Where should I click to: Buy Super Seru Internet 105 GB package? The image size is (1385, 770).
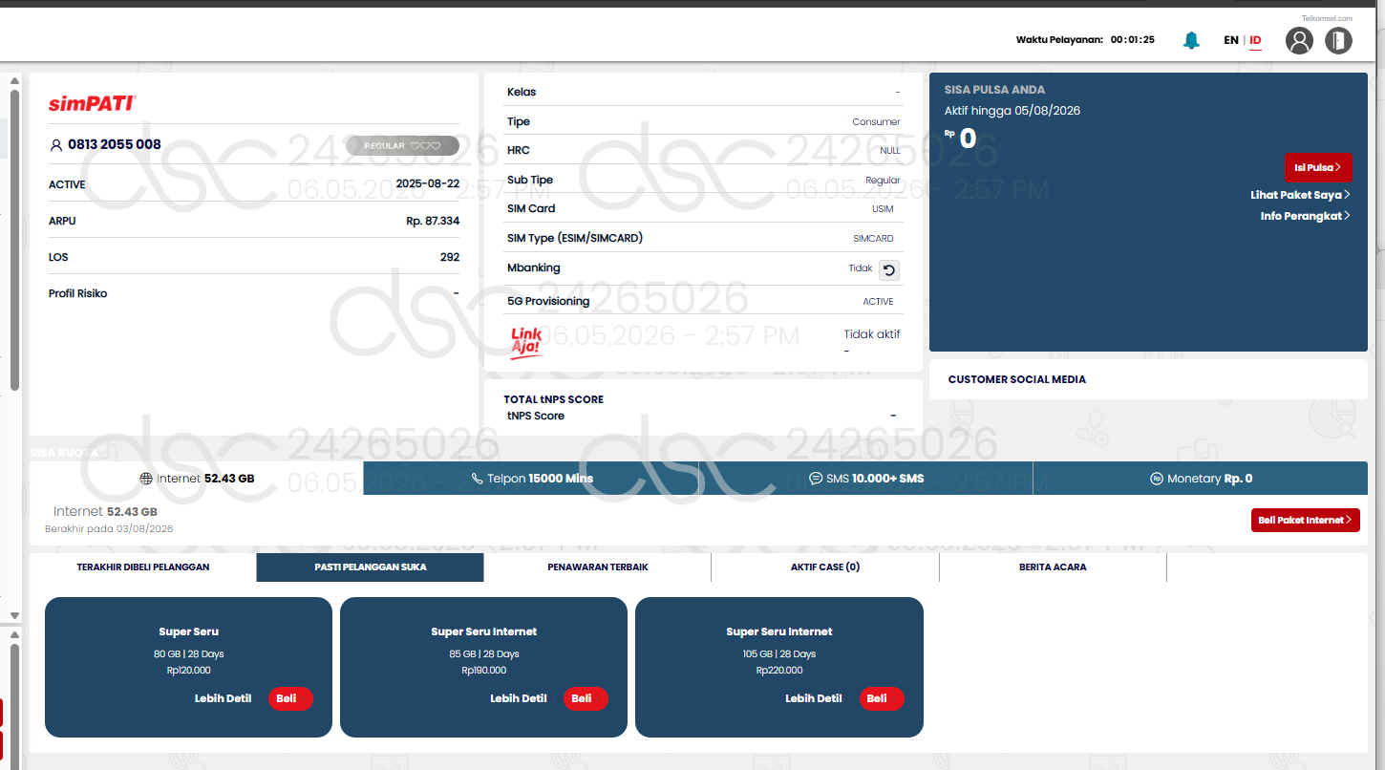click(882, 698)
